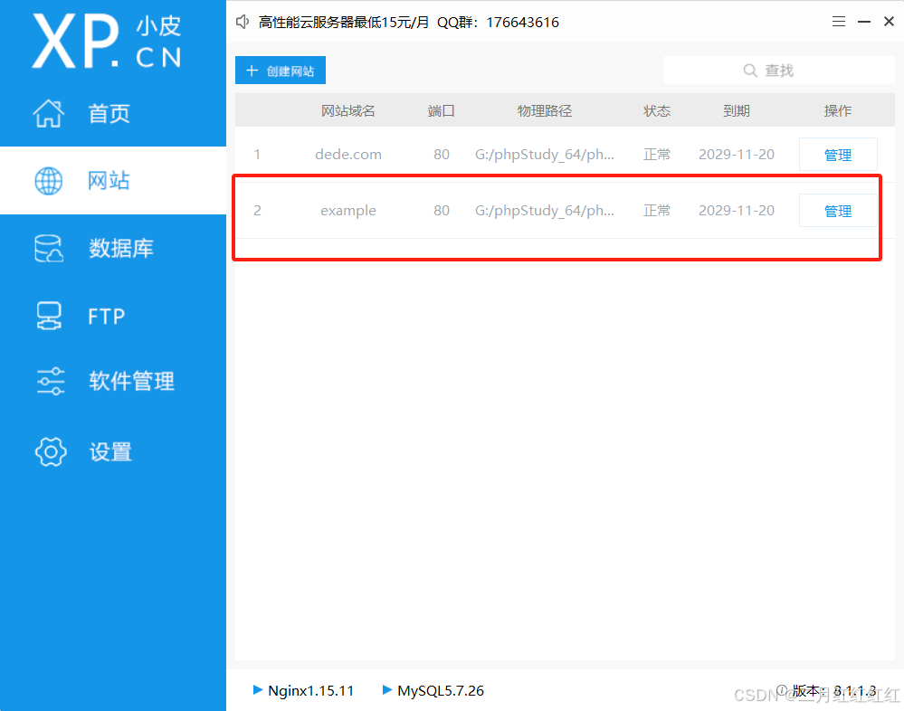Click the 网站域名 column header

point(348,110)
